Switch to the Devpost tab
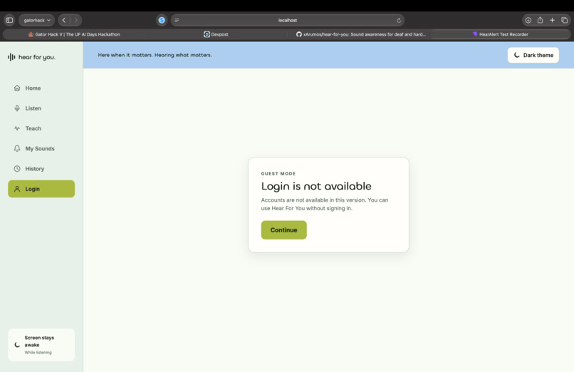The image size is (574, 372). coord(216,34)
